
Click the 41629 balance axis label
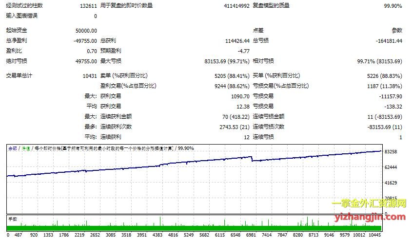tap(391, 183)
